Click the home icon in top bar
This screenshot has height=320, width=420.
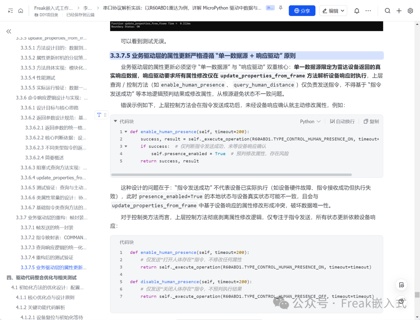[21, 11]
